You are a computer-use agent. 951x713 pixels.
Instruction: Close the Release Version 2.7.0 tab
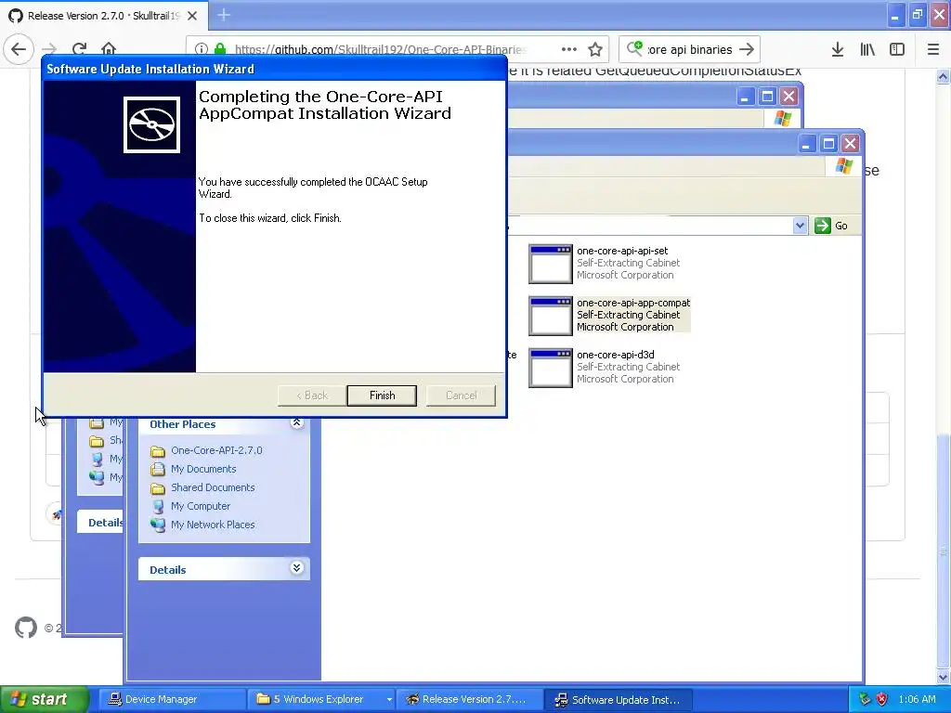[192, 16]
